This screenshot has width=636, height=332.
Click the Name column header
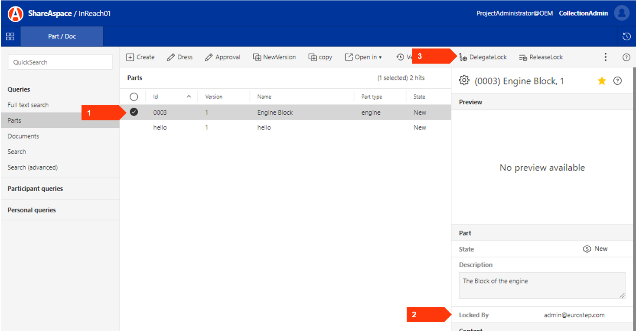302,97
